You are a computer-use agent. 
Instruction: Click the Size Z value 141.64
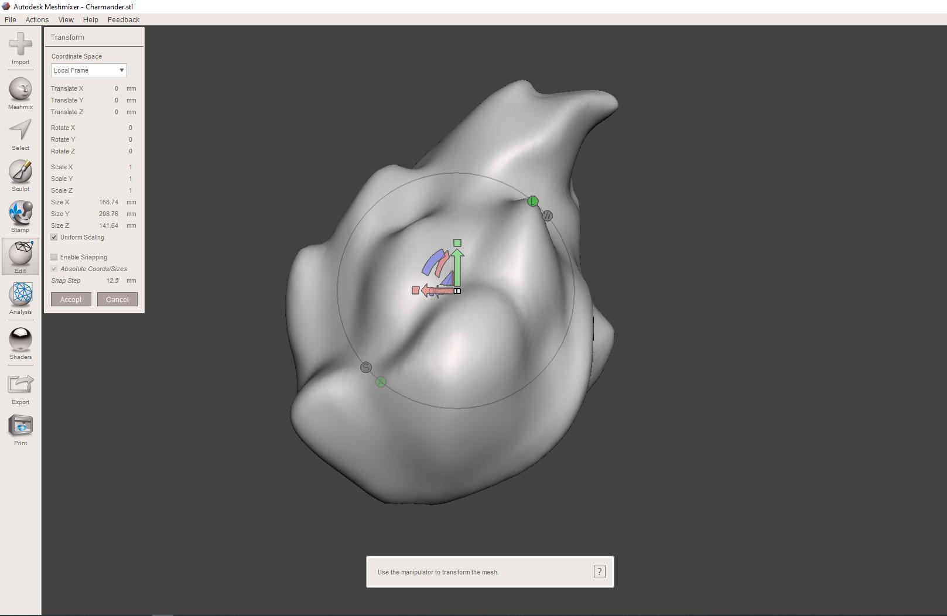[x=108, y=225]
